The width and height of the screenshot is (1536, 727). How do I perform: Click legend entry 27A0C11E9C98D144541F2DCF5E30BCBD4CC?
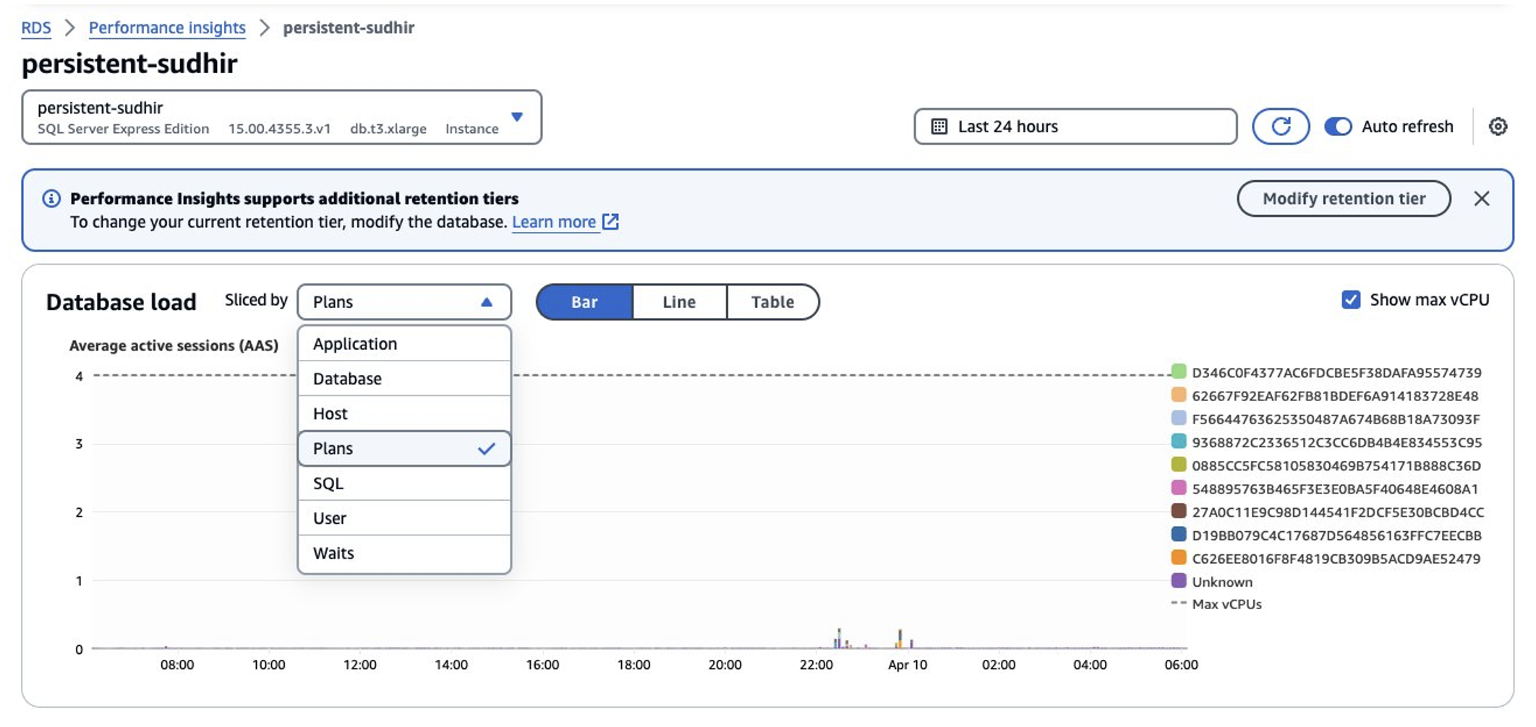1338,512
